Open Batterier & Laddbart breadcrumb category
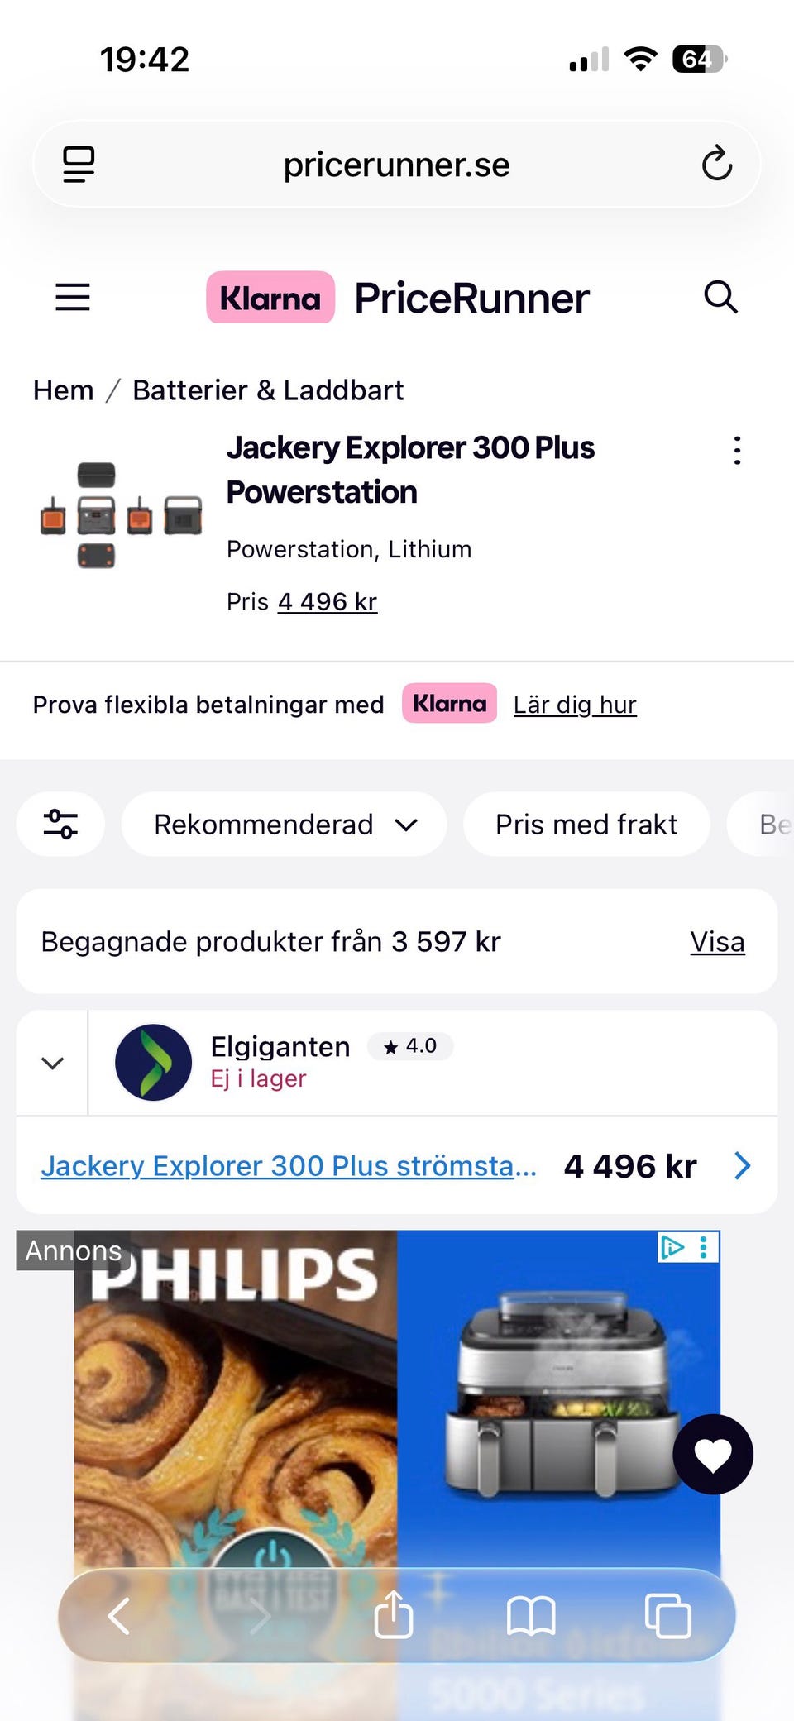The height and width of the screenshot is (1721, 794). coord(268,390)
